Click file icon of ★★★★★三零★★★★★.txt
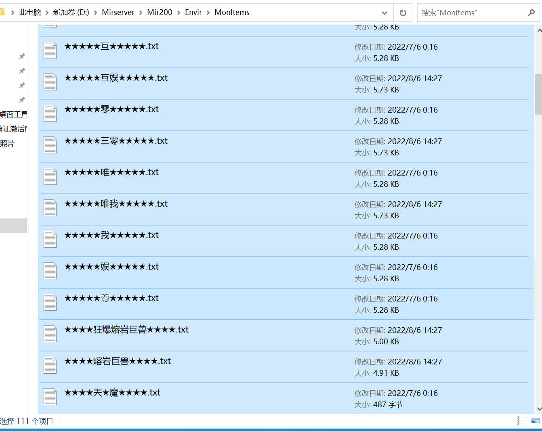 click(50, 145)
